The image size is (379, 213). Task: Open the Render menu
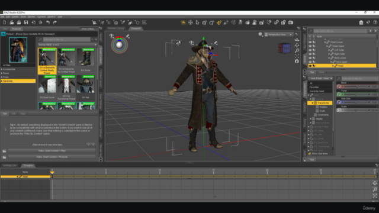point(31,17)
